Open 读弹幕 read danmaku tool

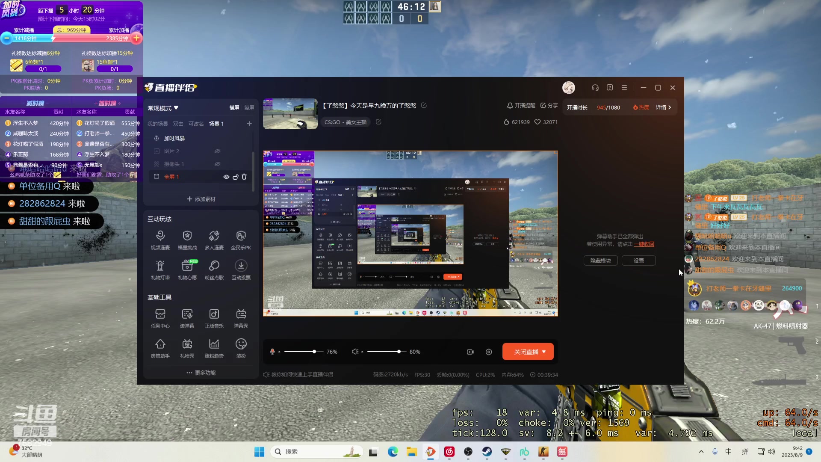pos(187,318)
